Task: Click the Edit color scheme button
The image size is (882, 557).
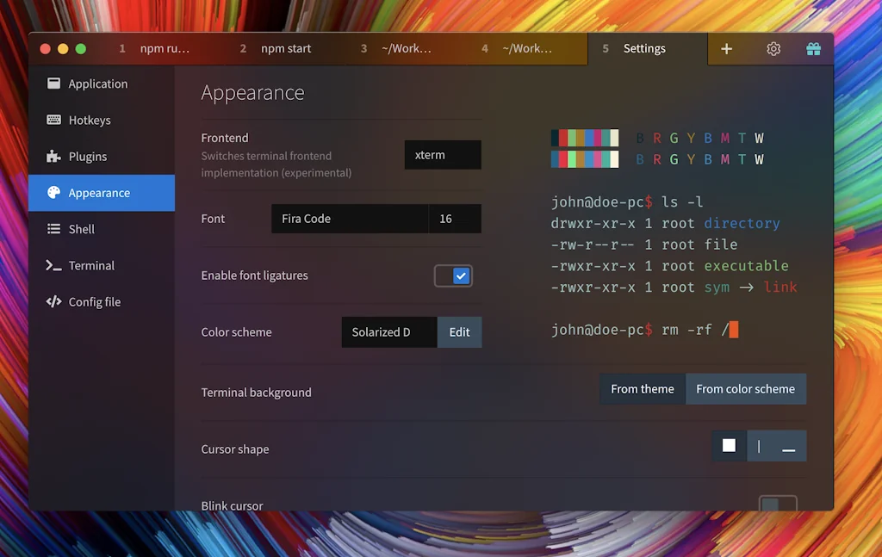Action: click(x=459, y=332)
